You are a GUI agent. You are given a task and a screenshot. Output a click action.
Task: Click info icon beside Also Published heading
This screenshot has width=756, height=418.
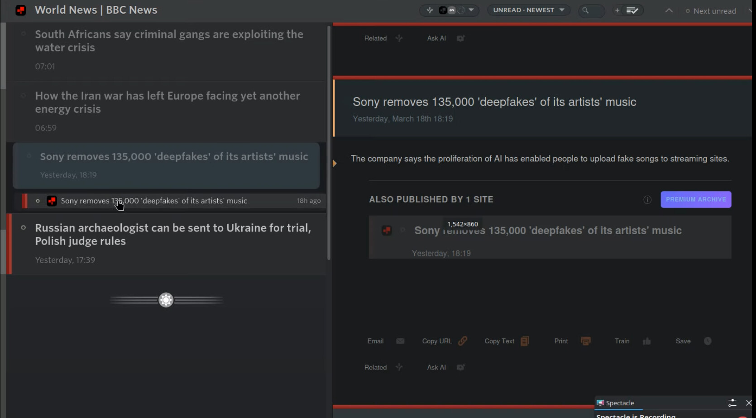click(647, 200)
